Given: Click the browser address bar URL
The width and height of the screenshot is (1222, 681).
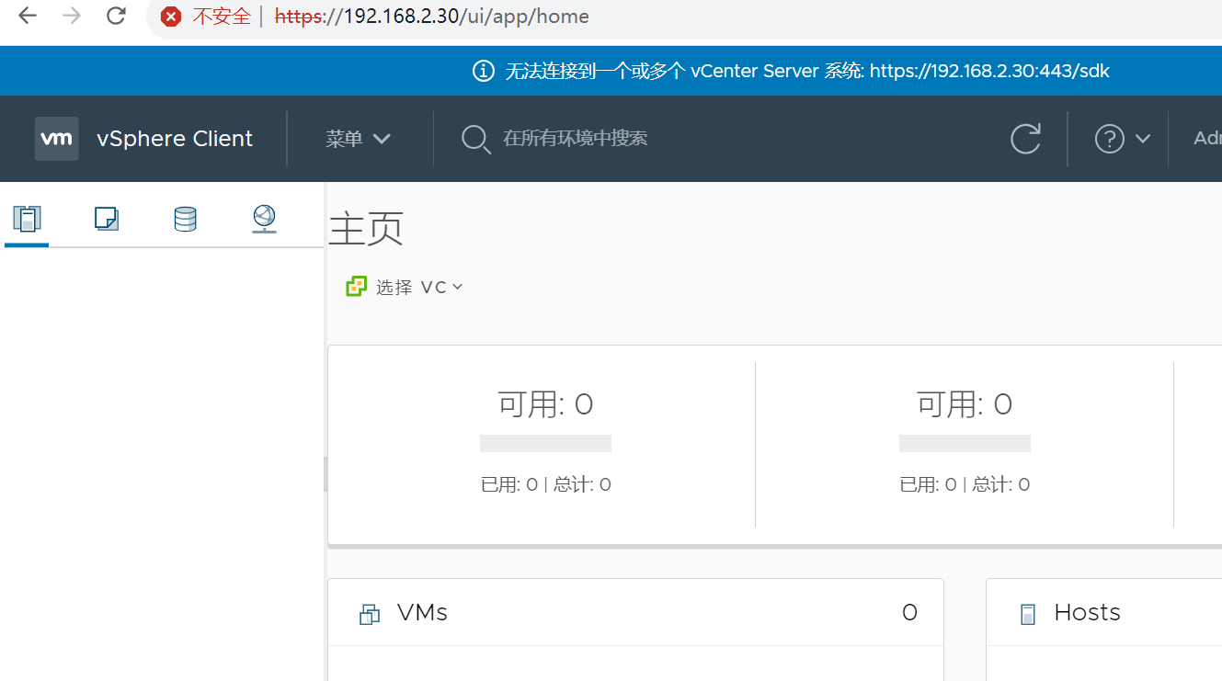Looking at the screenshot, I should tap(432, 17).
